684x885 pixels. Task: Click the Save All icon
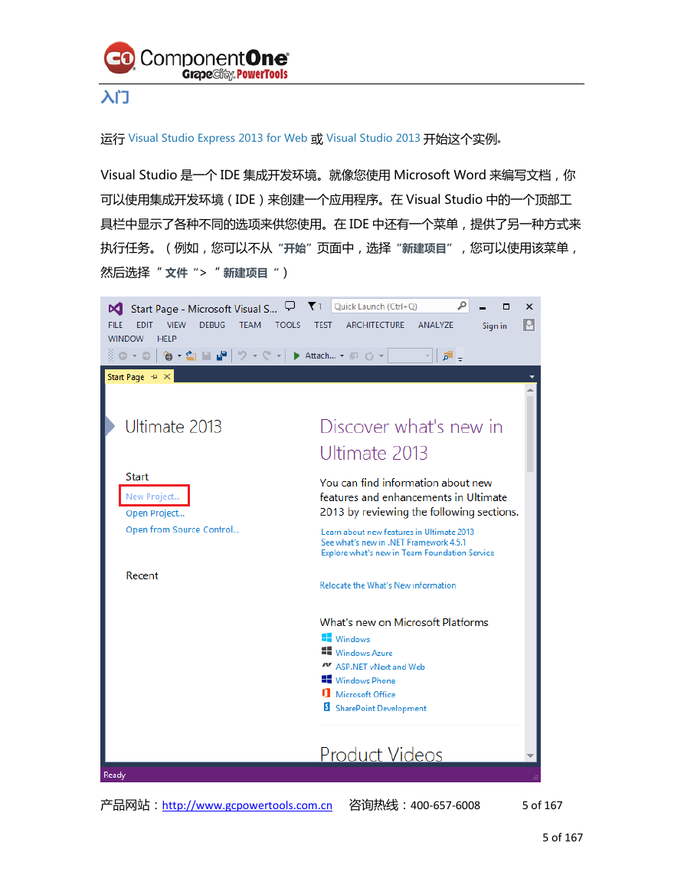pyautogui.click(x=222, y=356)
